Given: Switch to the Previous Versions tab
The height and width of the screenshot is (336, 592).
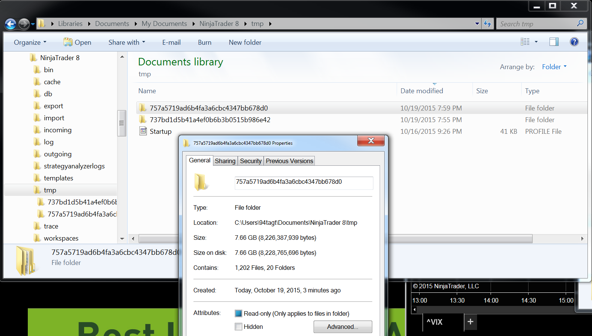Looking at the screenshot, I should pyautogui.click(x=289, y=161).
